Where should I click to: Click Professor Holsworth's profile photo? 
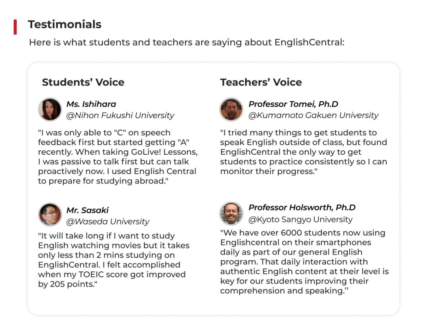231,214
